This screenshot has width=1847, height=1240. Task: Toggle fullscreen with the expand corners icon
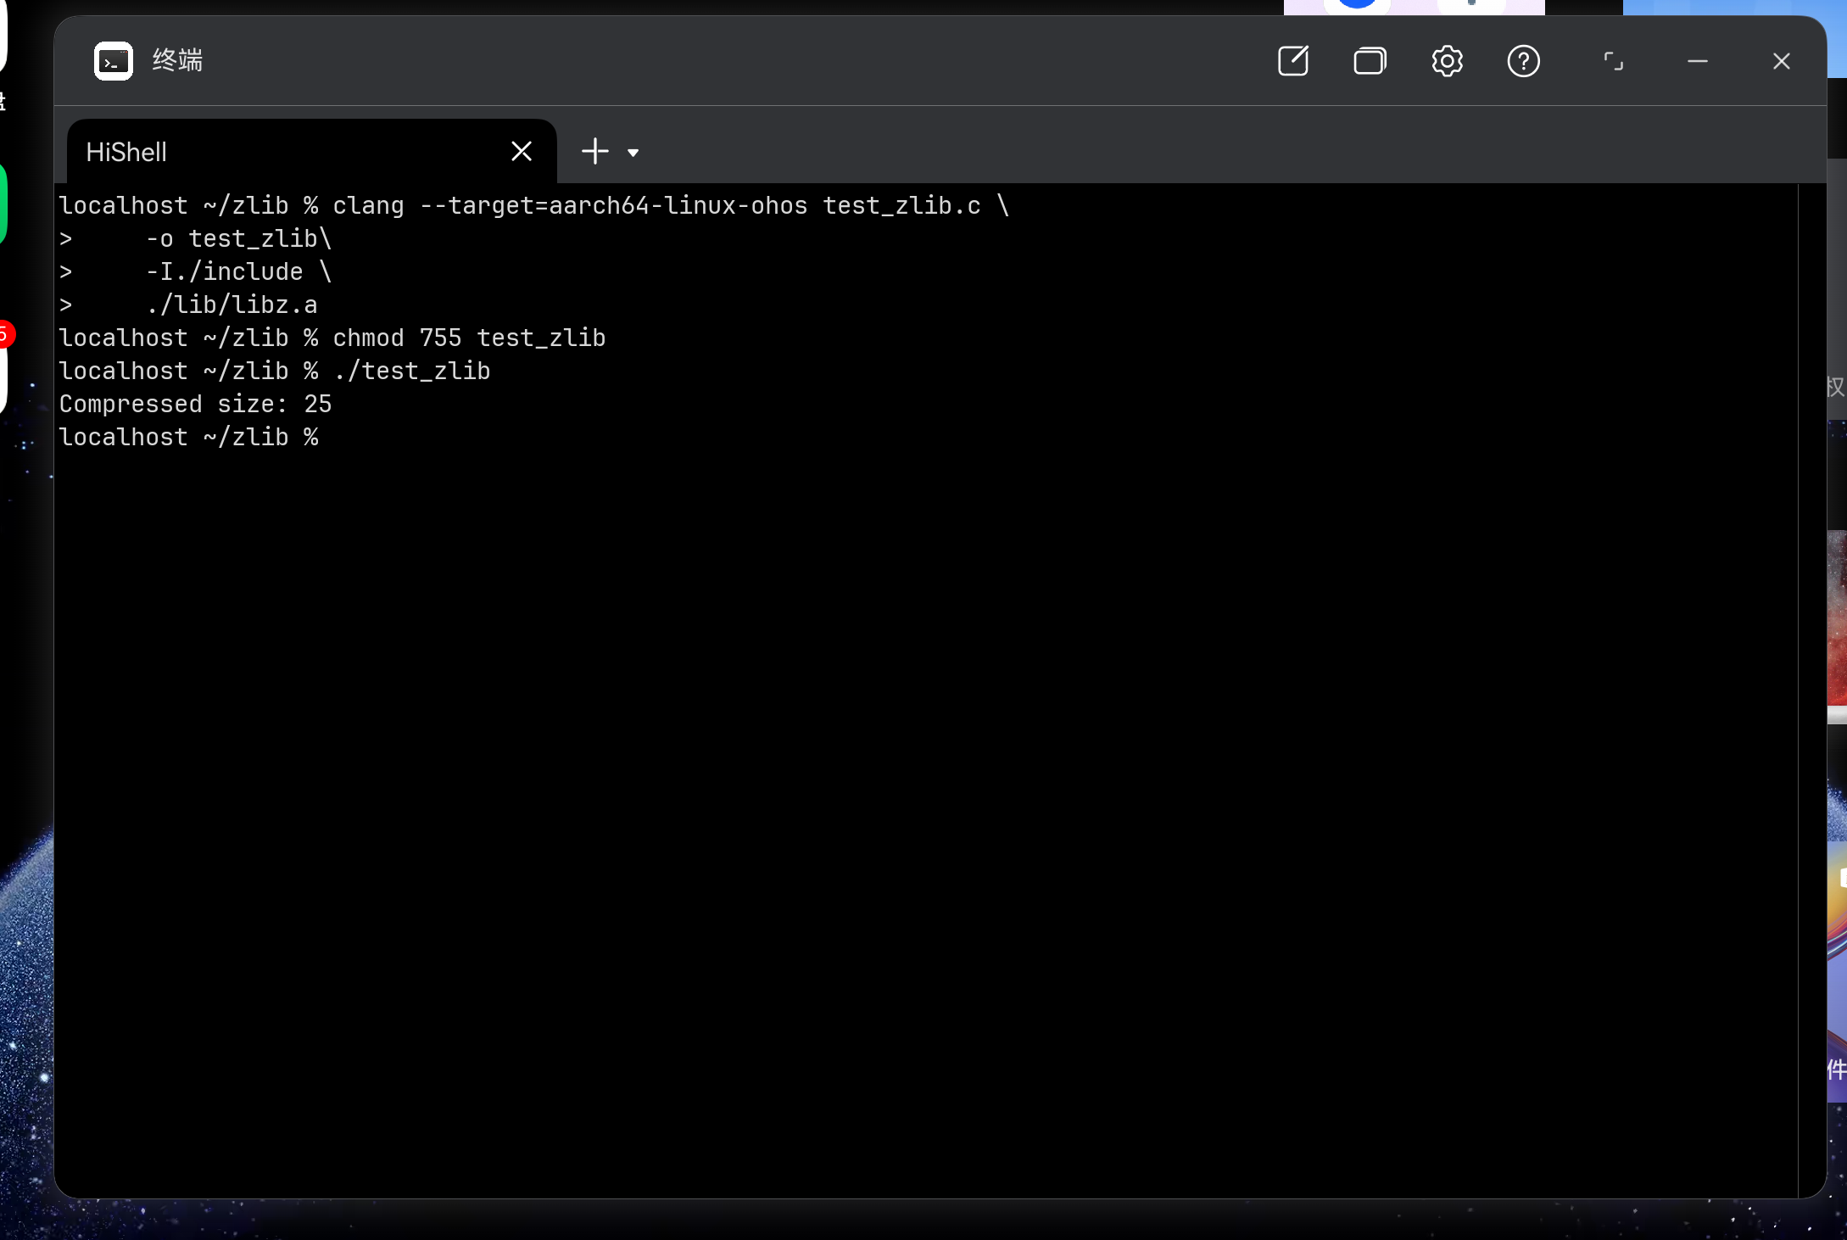[x=1613, y=61]
